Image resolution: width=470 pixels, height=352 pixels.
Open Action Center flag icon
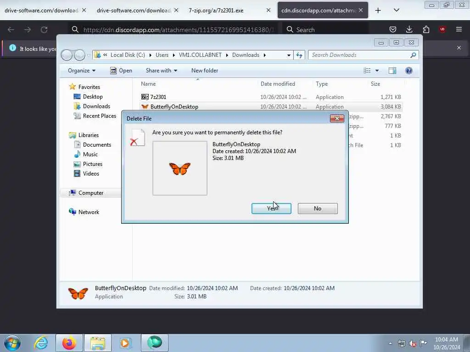point(423,343)
